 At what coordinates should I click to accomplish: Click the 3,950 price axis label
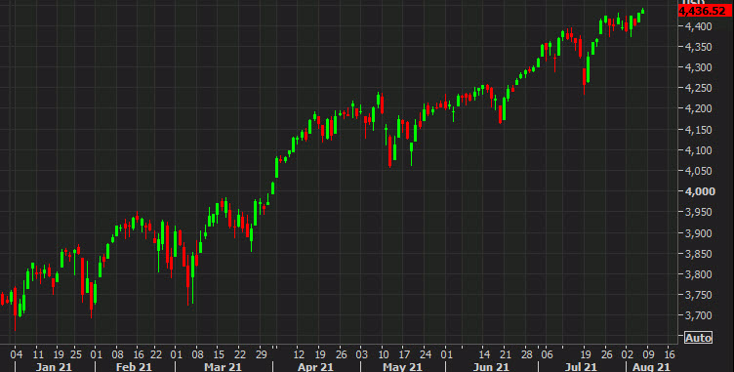[700, 212]
